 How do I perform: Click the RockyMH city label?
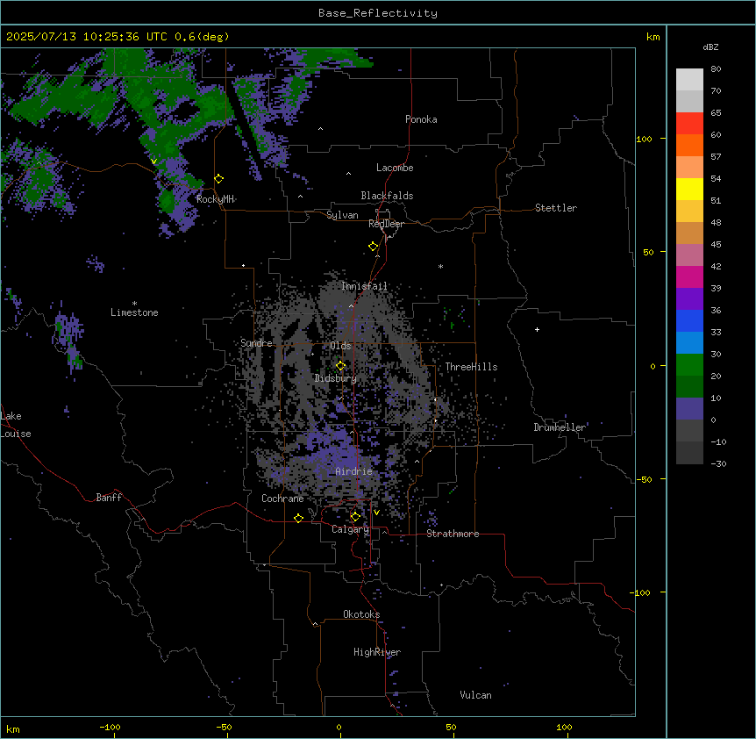[x=215, y=199]
